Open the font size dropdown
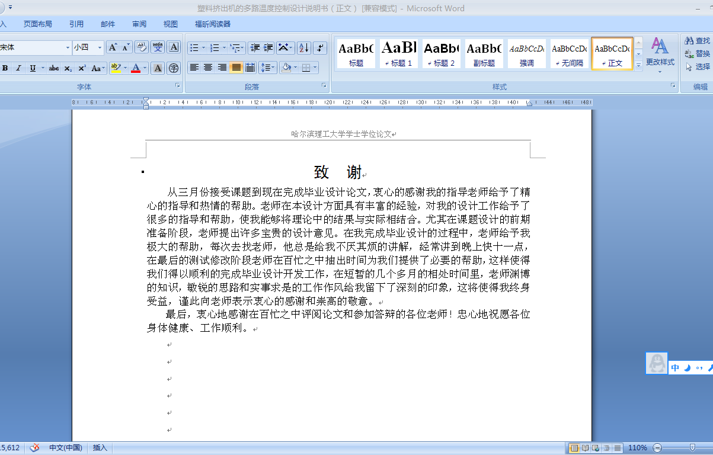This screenshot has height=455, width=713. coord(98,47)
